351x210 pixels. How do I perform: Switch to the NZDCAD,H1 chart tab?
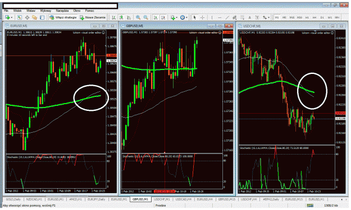pyautogui.click(x=34, y=199)
